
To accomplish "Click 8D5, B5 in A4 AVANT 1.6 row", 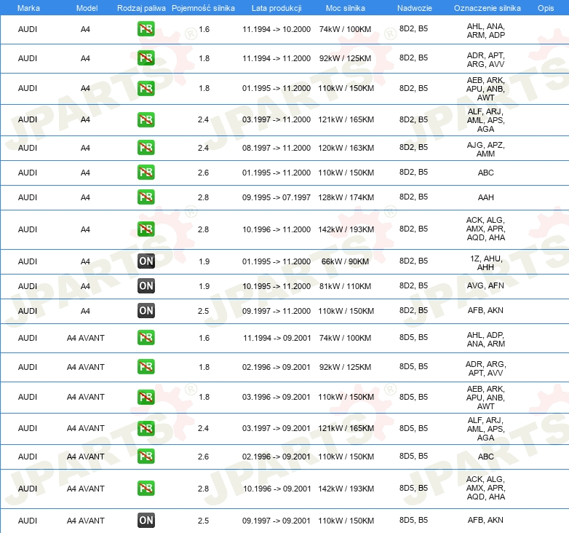I will tap(414, 337).
